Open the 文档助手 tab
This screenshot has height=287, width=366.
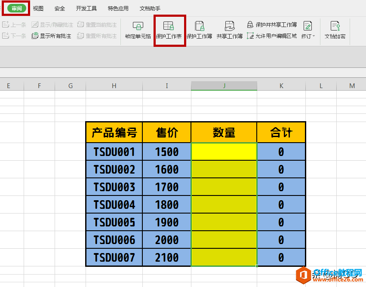(x=150, y=9)
